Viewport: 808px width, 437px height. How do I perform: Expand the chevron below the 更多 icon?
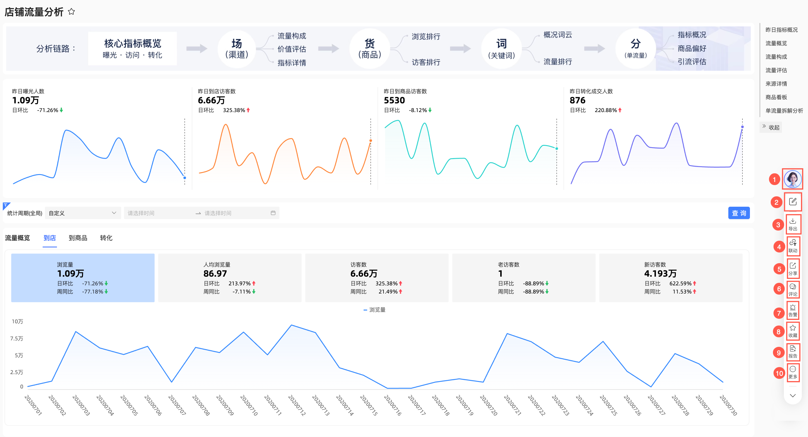click(x=793, y=395)
